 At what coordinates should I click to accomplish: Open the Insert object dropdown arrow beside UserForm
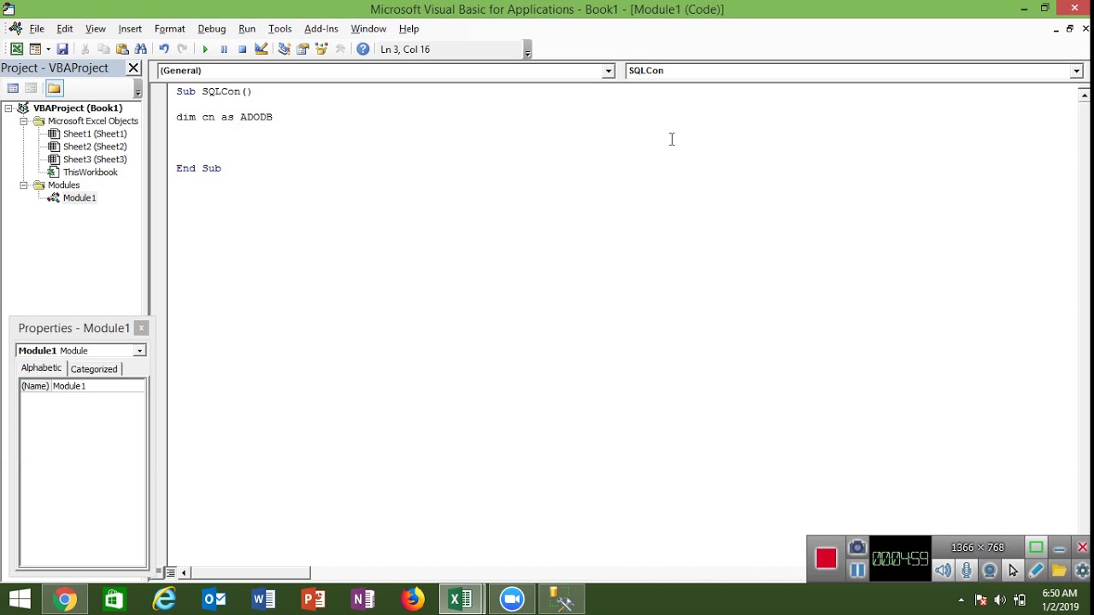[x=48, y=50]
